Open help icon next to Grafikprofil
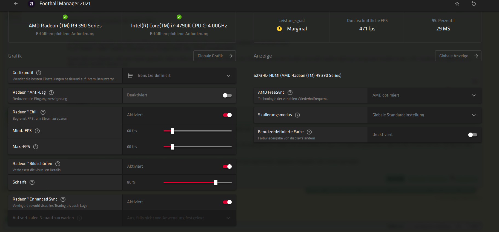The image size is (499, 232). [x=39, y=73]
